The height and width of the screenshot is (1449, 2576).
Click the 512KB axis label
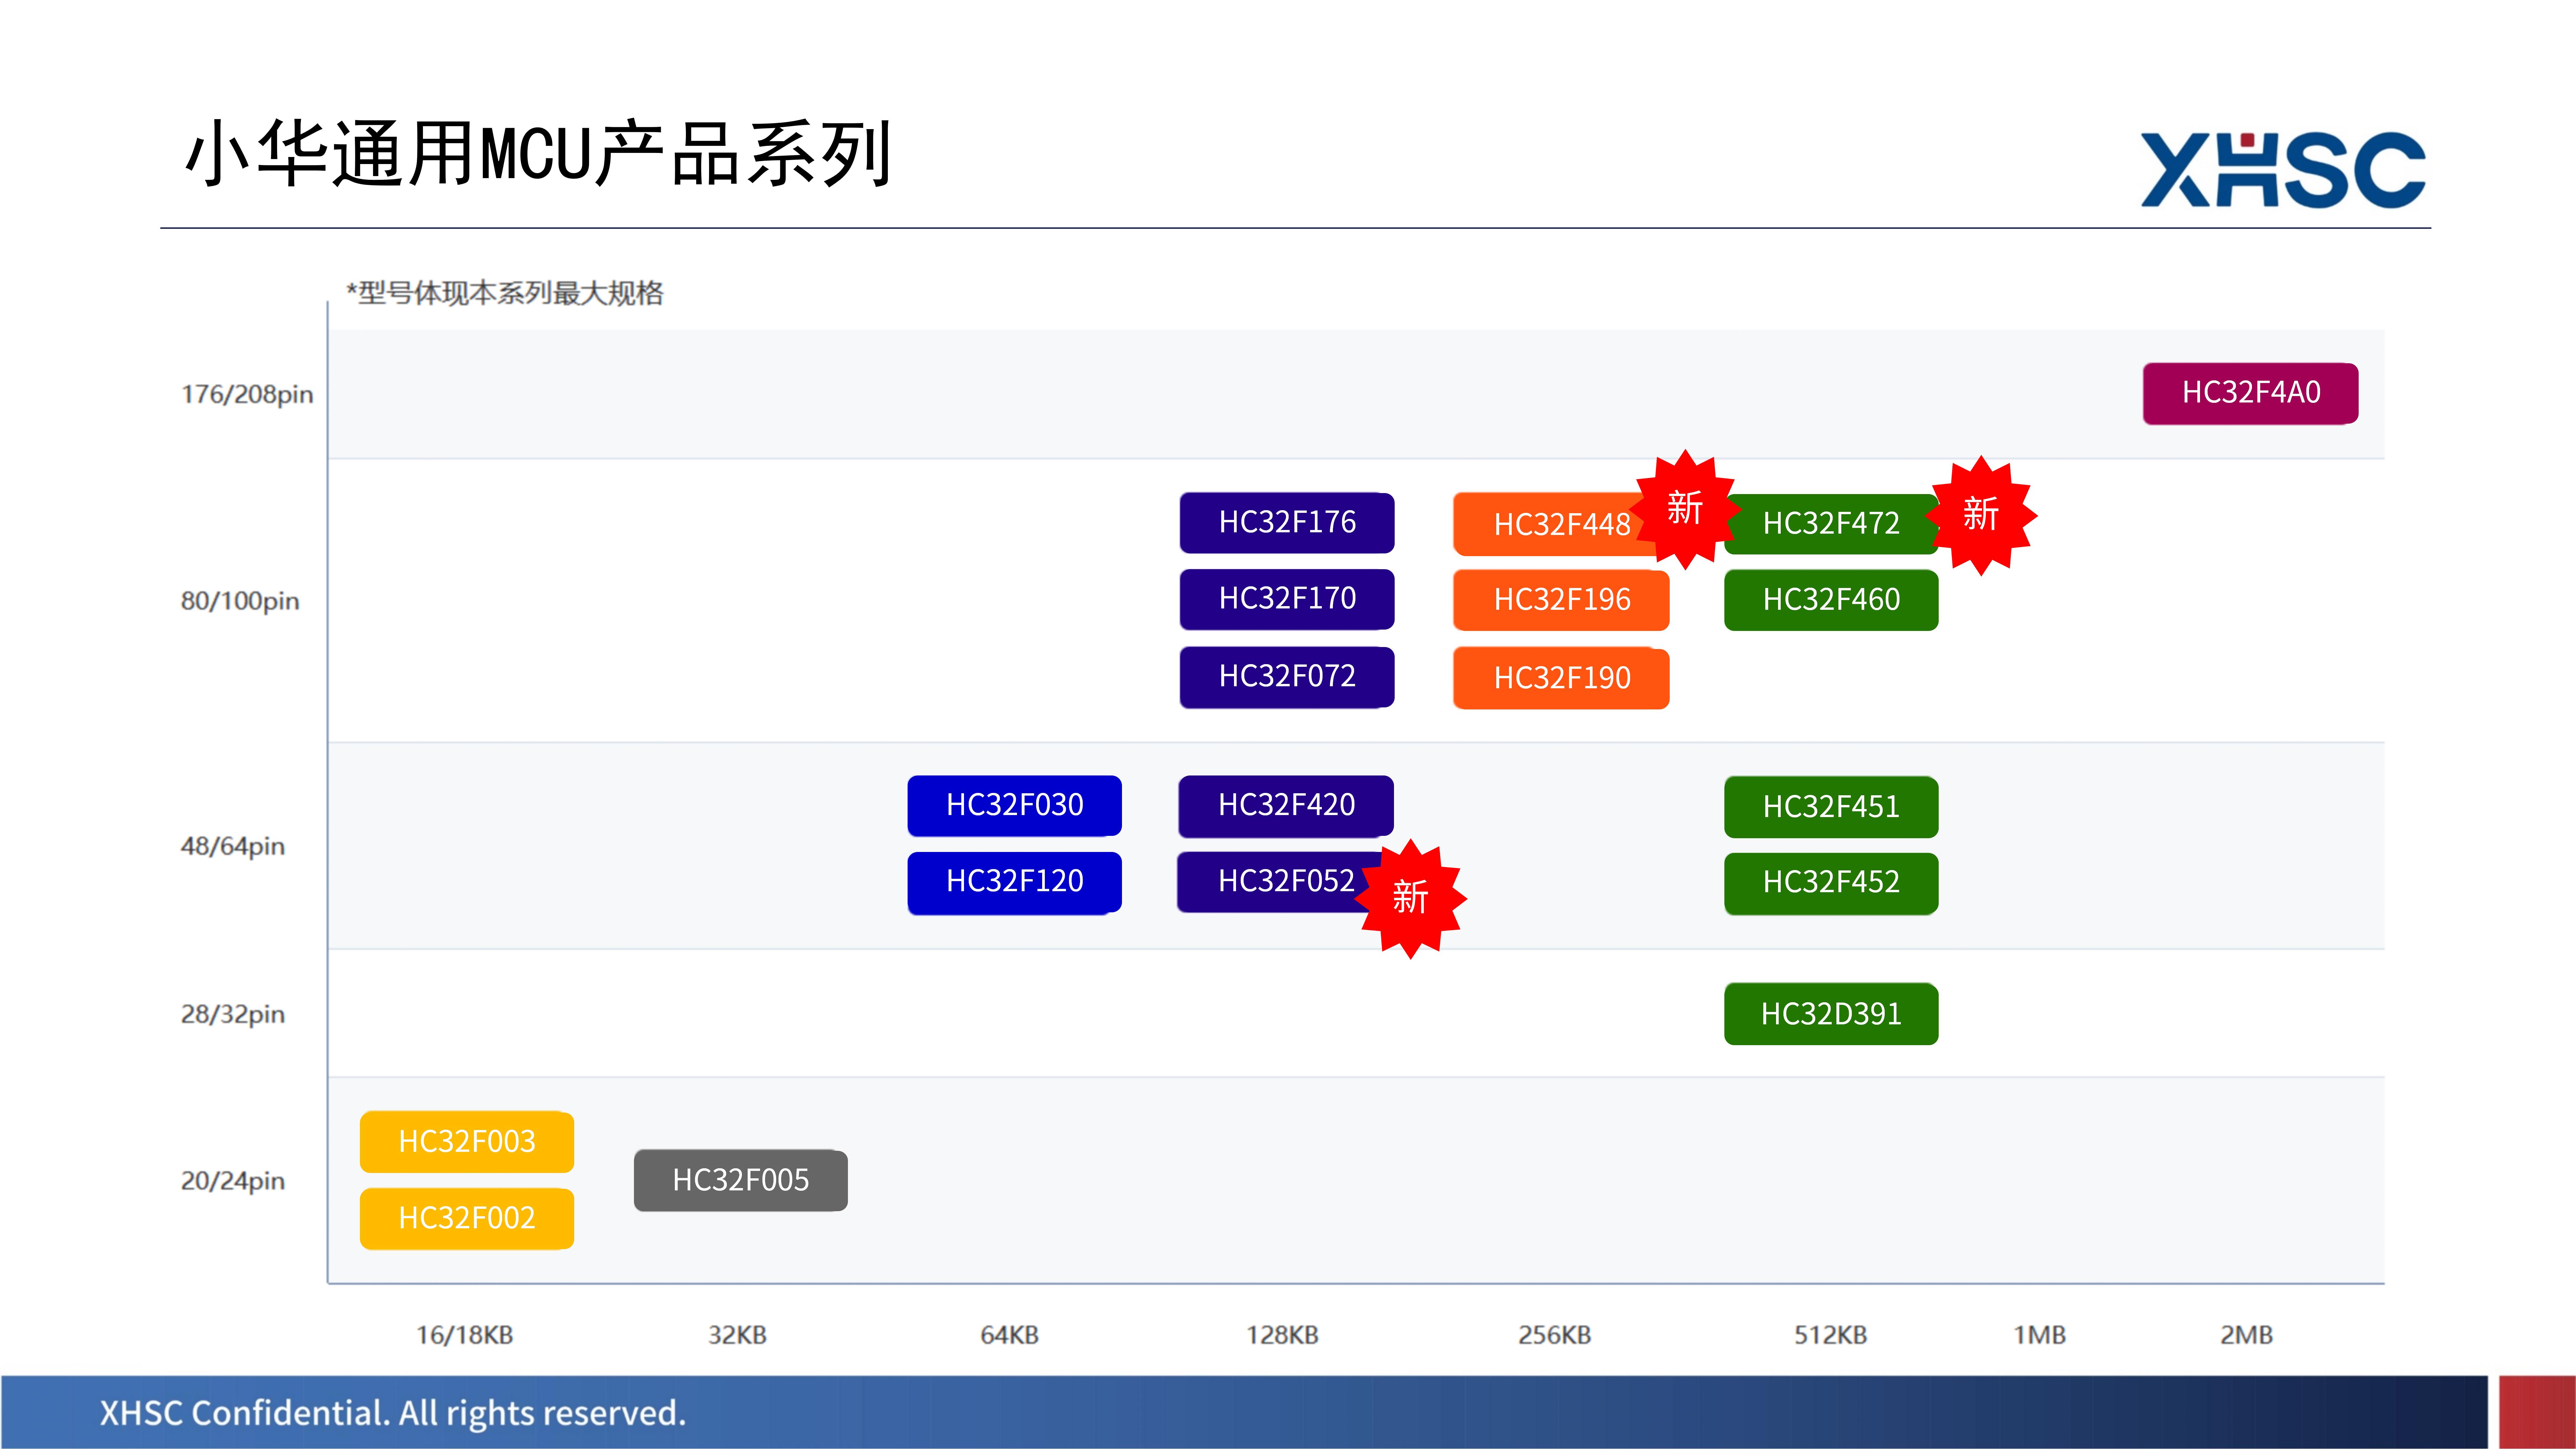click(1830, 1335)
